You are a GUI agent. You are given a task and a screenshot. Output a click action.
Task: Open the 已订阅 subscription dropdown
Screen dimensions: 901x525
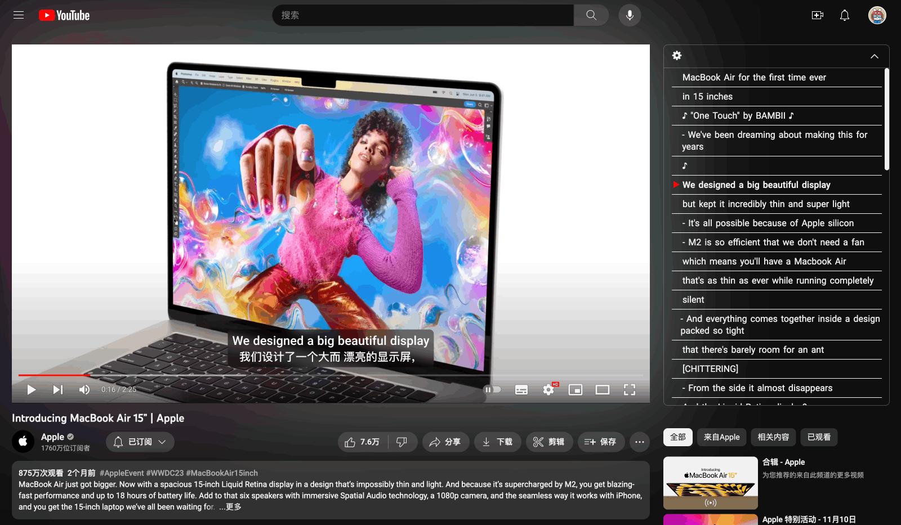140,442
